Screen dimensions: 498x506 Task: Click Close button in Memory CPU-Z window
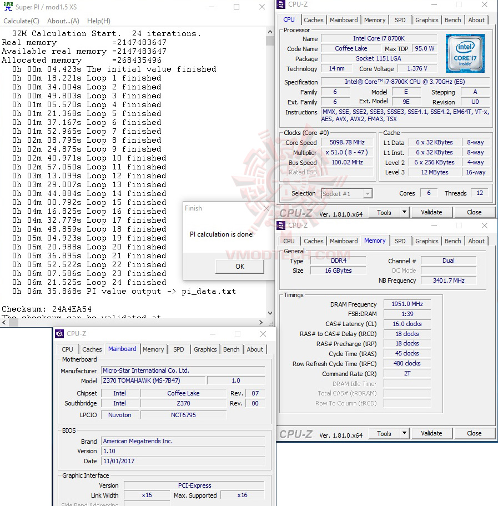474,433
